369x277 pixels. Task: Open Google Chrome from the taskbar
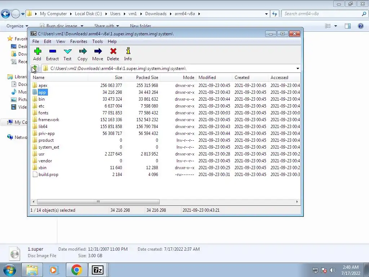76,270
